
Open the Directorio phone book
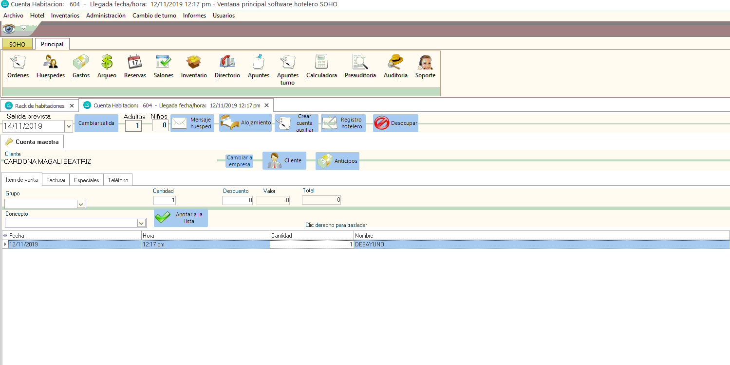point(227,67)
